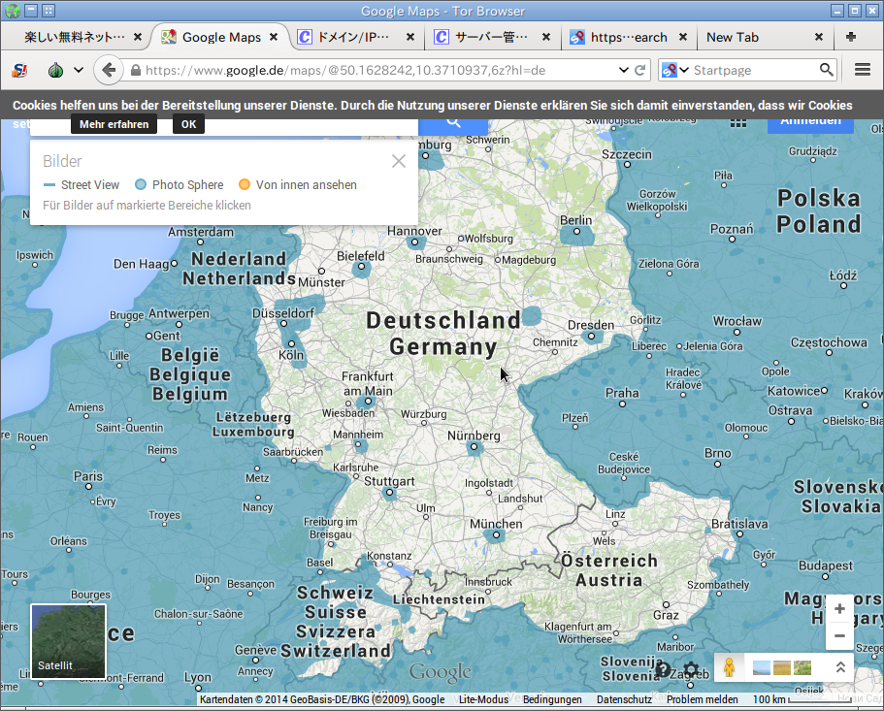The width and height of the screenshot is (884, 711).
Task: Close the Google Maps tab
Action: 274,37
